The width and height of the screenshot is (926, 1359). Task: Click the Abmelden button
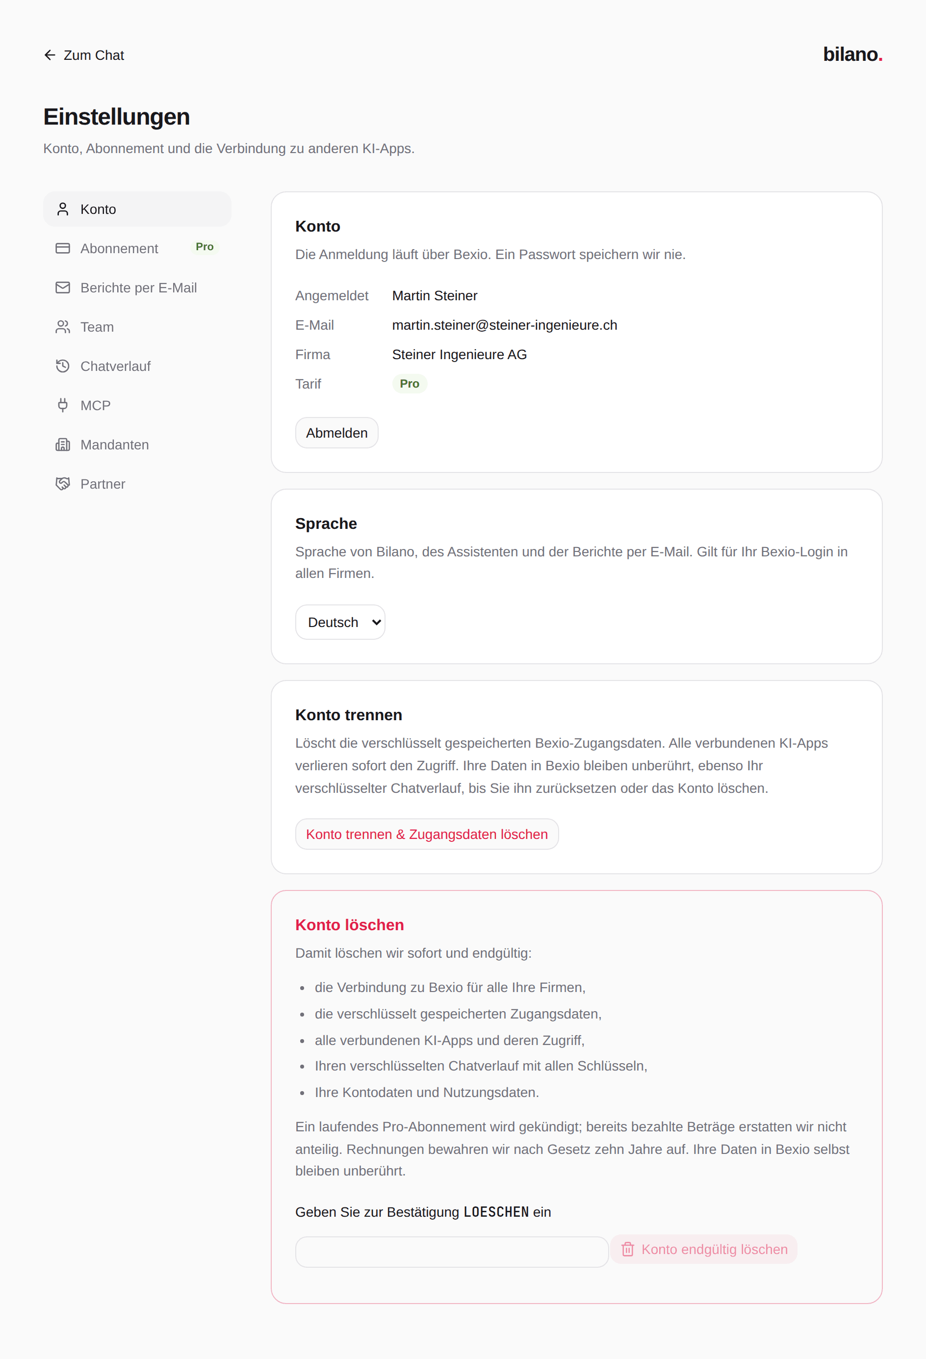(x=337, y=433)
